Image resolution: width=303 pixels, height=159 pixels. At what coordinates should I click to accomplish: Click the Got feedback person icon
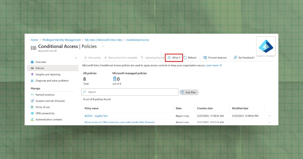pyautogui.click(x=235, y=58)
